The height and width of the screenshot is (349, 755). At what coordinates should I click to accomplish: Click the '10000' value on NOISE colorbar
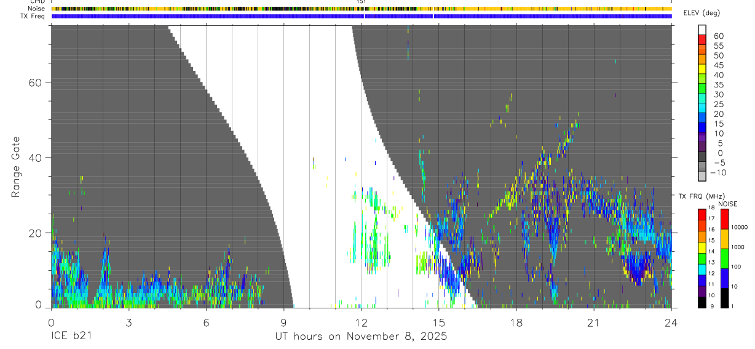pos(740,227)
